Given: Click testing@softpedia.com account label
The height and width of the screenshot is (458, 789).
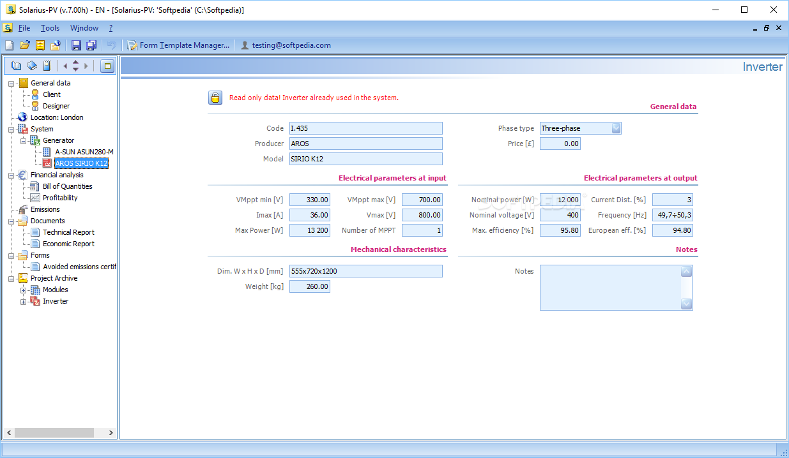Looking at the screenshot, I should (x=291, y=45).
